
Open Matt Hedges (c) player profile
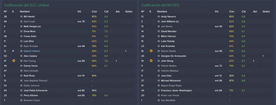(32, 27)
